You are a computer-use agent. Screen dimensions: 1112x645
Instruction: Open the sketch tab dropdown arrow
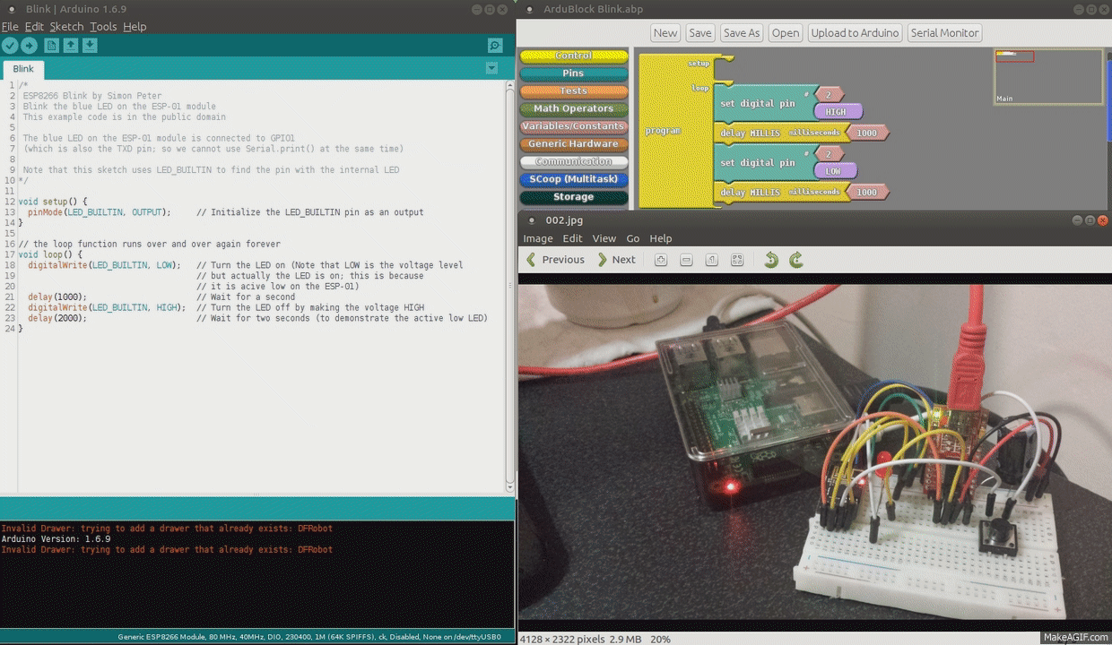coord(491,68)
